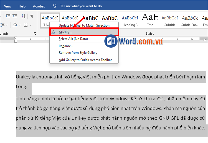The height and width of the screenshot is (143, 208).
Task: Click the left indent square on the ruler
Action: click(x=16, y=42)
